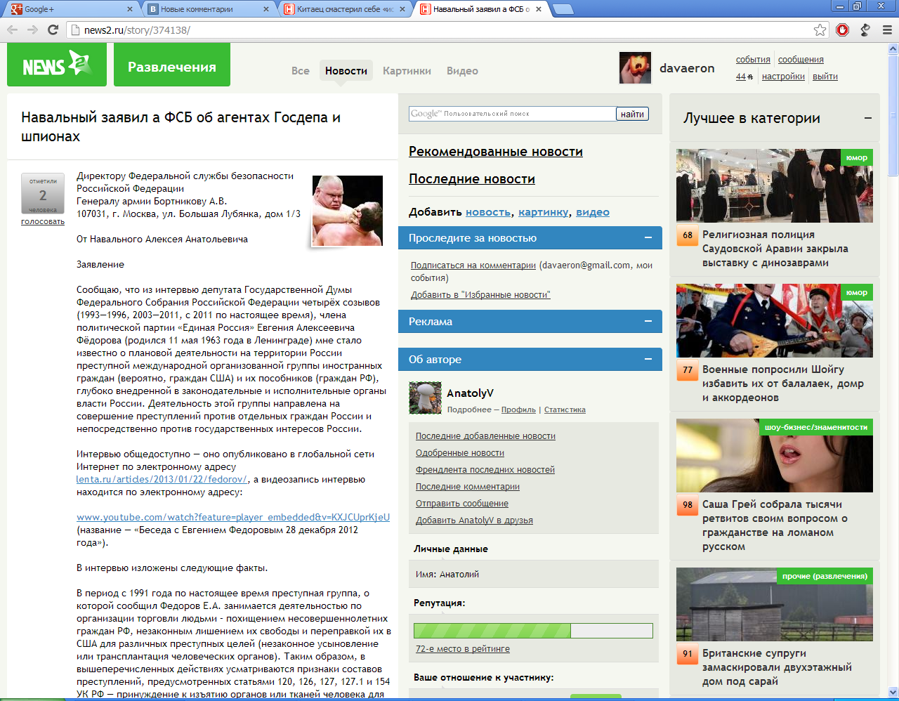Open Одобренные новости link
This screenshot has height=701, width=899.
pyautogui.click(x=460, y=453)
